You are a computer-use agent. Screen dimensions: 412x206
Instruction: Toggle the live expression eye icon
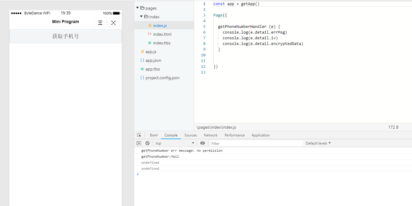point(203,143)
